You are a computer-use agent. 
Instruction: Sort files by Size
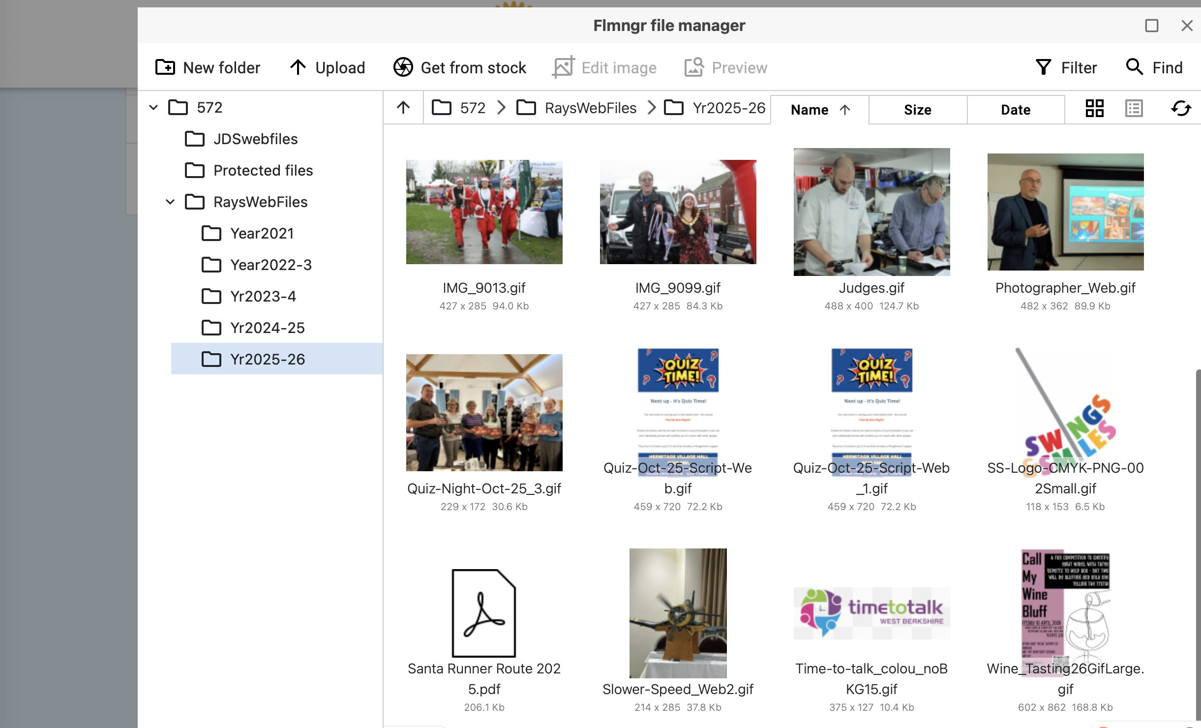point(917,110)
